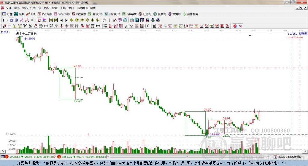Select the percent % retracement tool
308x166 pixels.
165,26
